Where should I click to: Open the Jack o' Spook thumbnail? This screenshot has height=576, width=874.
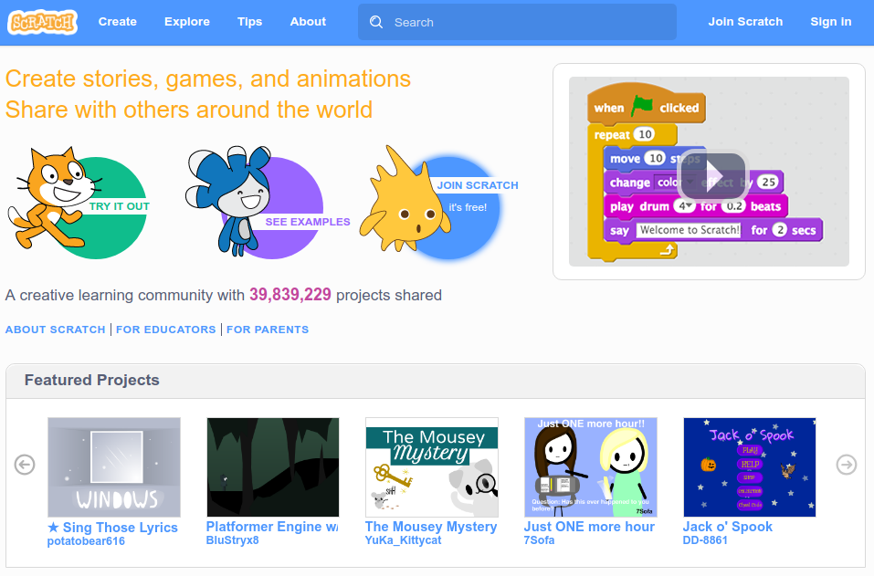[x=750, y=467]
